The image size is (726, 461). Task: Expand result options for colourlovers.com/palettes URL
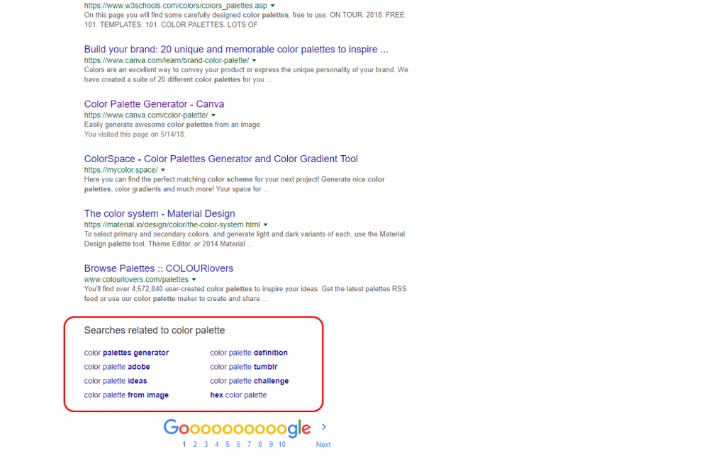pyautogui.click(x=194, y=279)
